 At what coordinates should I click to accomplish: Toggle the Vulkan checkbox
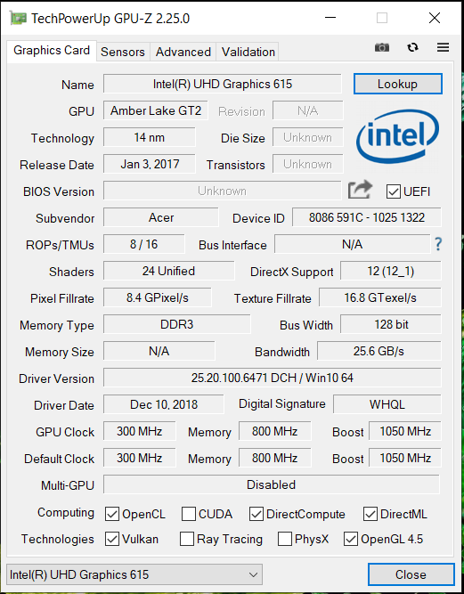(112, 539)
